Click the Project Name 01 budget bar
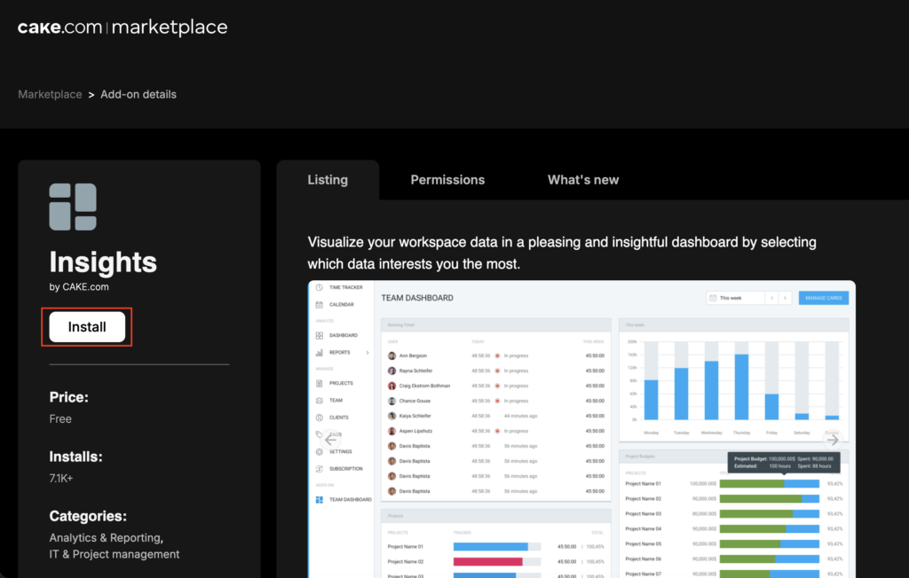909x578 pixels. [769, 484]
